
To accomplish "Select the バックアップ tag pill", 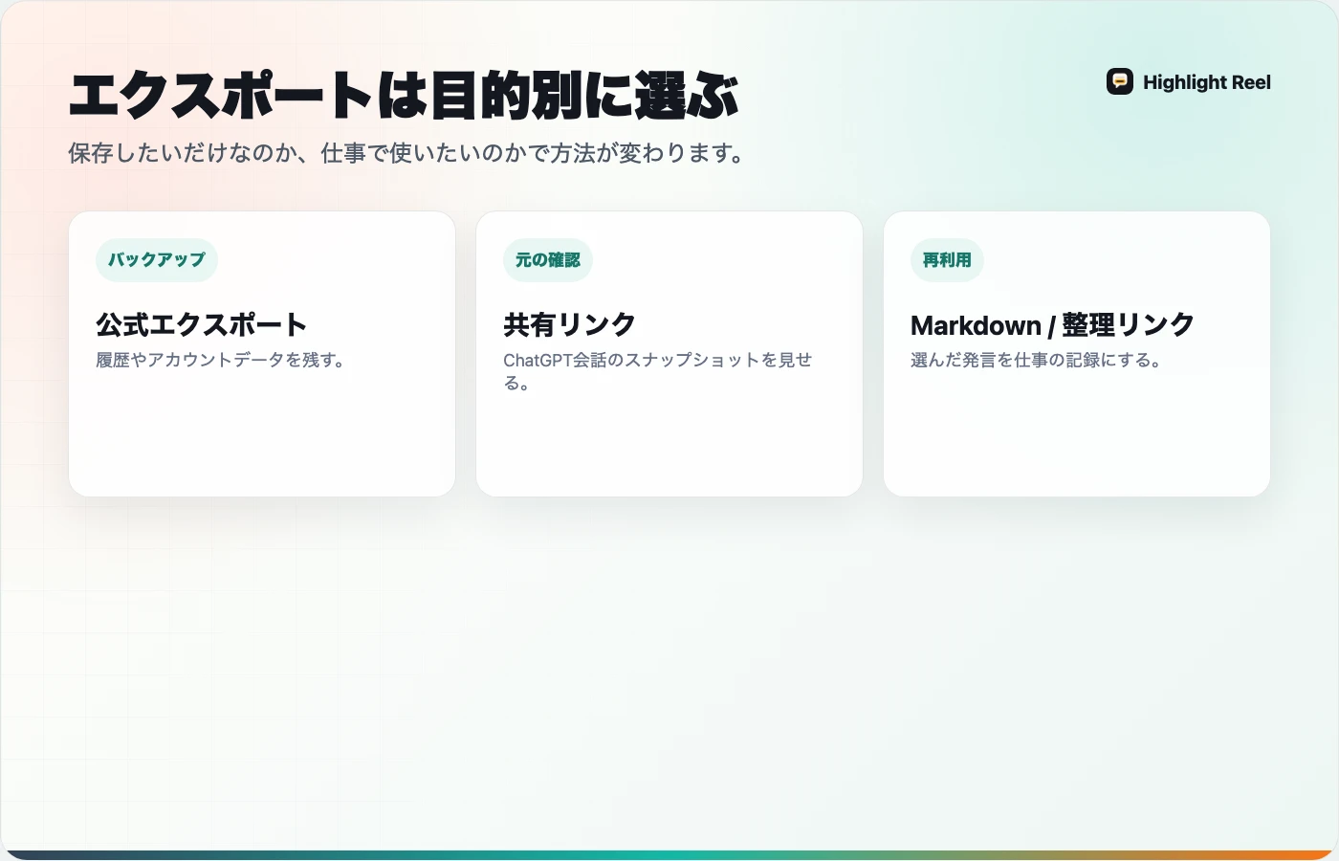I will point(157,260).
